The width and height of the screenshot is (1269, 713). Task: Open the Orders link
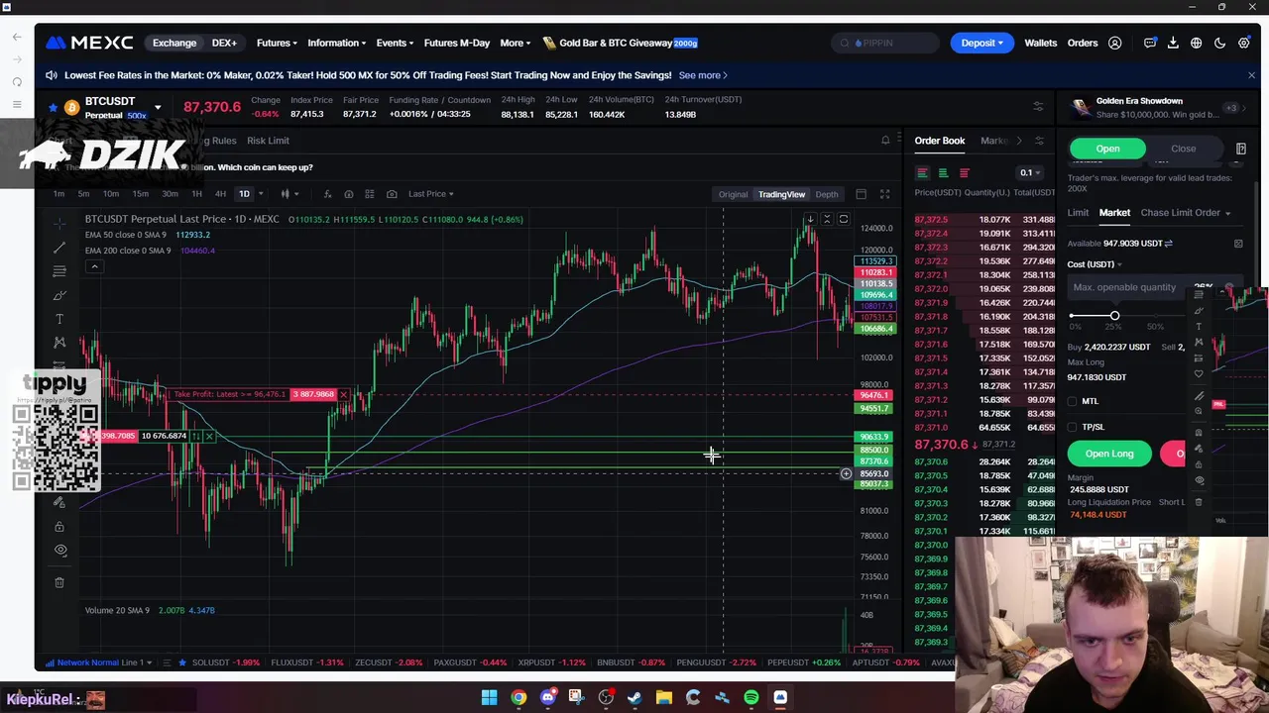[1083, 43]
